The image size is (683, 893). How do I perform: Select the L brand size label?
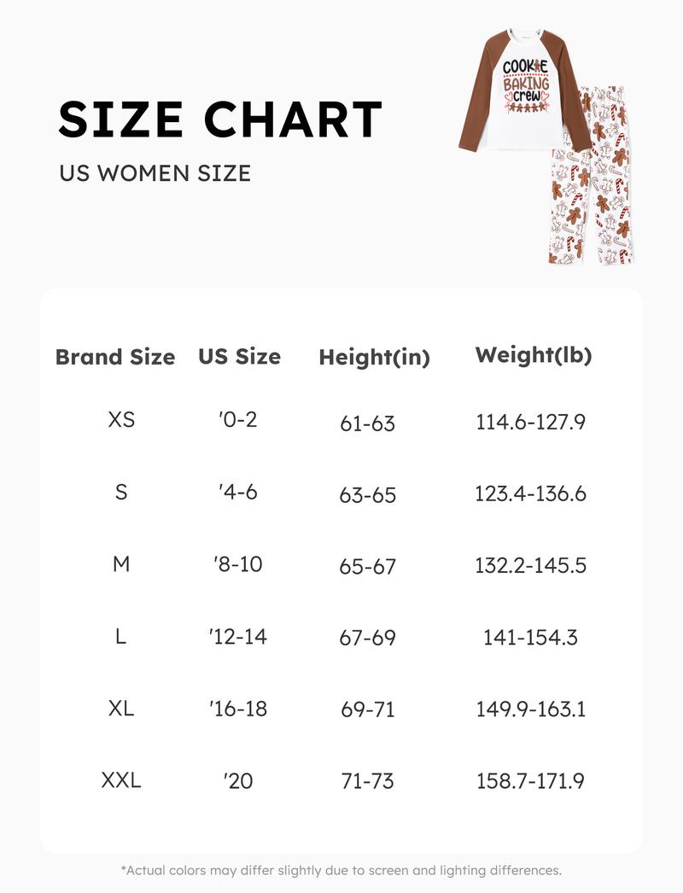click(x=121, y=636)
